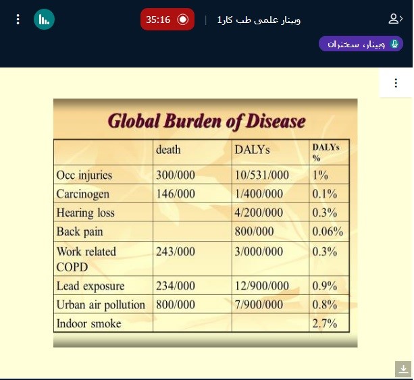The width and height of the screenshot is (414, 380).
Task: Click the green microphone icon in the speaker badge
Action: point(395,44)
